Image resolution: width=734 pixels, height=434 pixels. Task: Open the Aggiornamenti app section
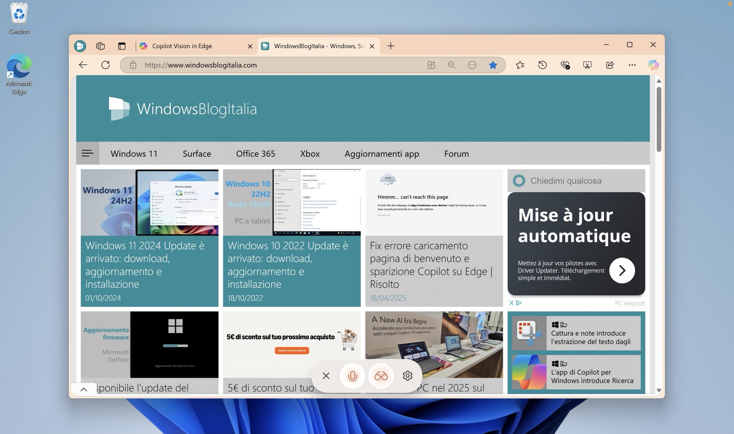point(382,154)
